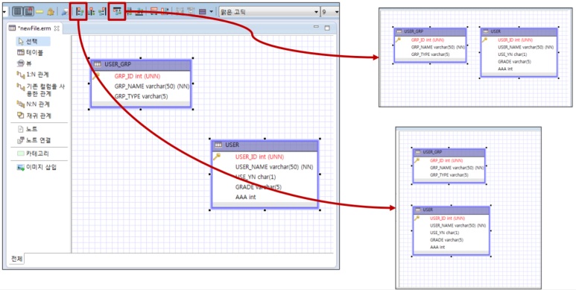Click 'AAA int' in bottom-right result view
The height and width of the screenshot is (290, 576).
[437, 247]
